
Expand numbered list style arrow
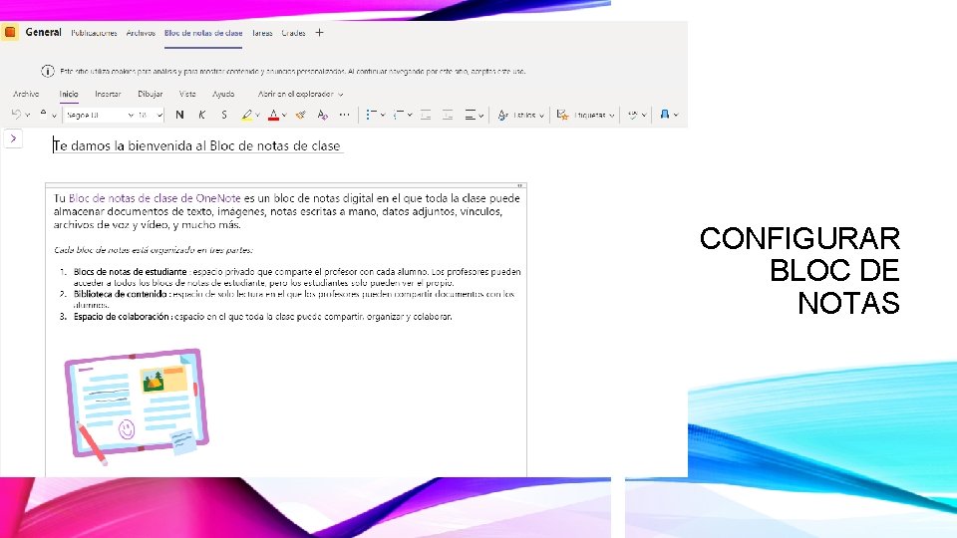410,116
